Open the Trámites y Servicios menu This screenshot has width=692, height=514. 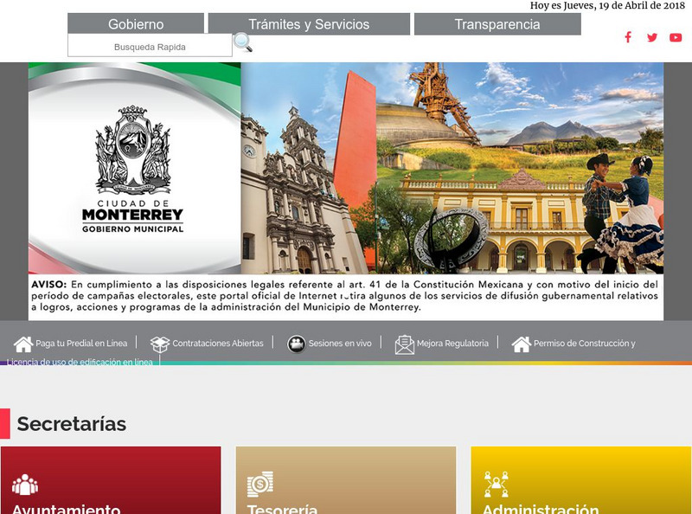click(310, 24)
